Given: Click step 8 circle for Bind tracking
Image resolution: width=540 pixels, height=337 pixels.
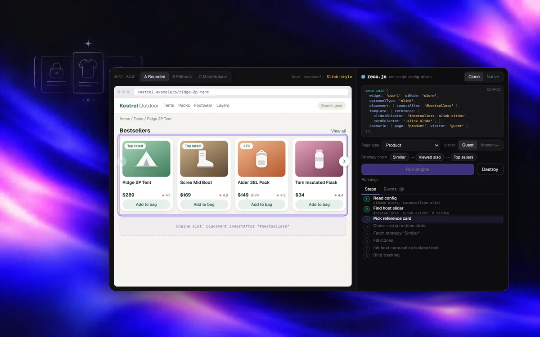Looking at the screenshot, I should 367,256.
